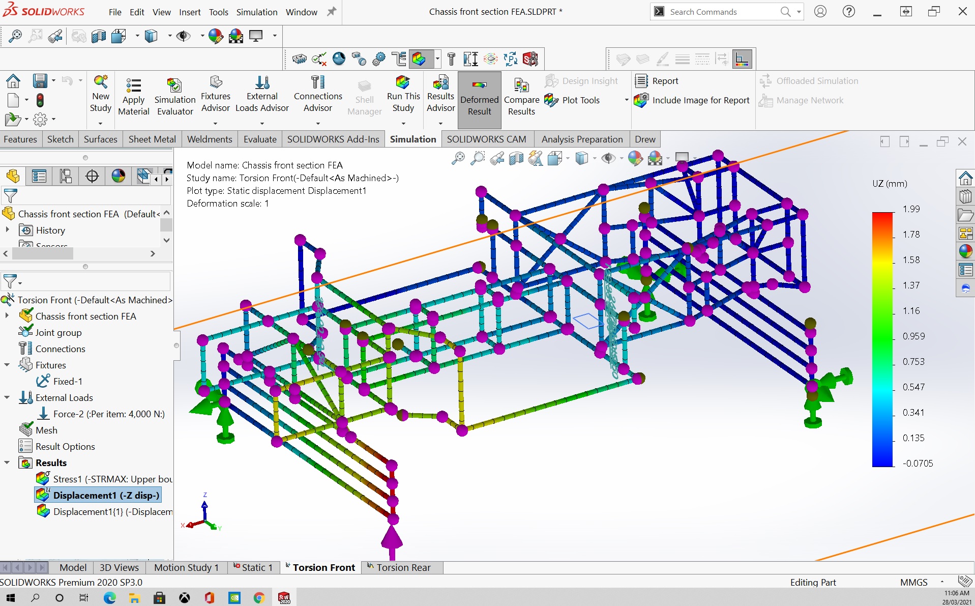Collapse the External Loads node
Viewport: 975px width, 606px height.
[7, 397]
